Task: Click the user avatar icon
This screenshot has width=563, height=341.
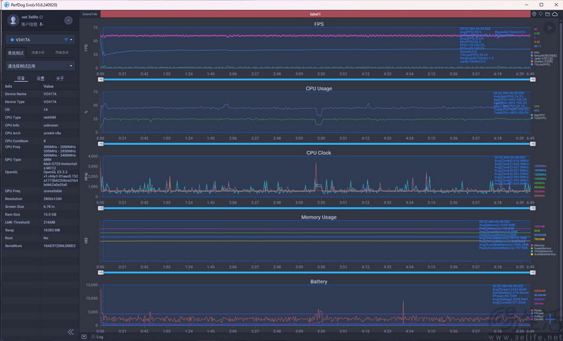Action: pyautogui.click(x=14, y=20)
